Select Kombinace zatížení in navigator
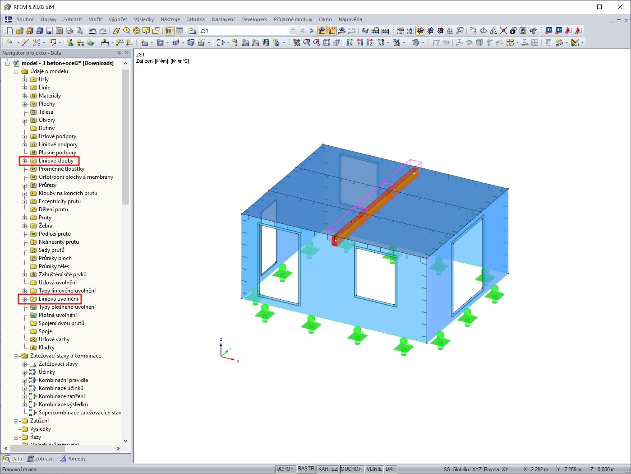Screen dimensions: 631x474 62,396
